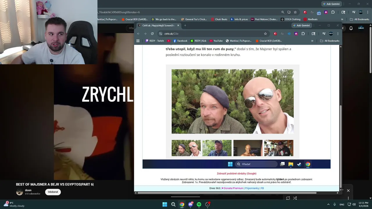This screenshot has width=372, height=209.
Task: Select second thumbnail of man in cap
Action: coord(217,148)
